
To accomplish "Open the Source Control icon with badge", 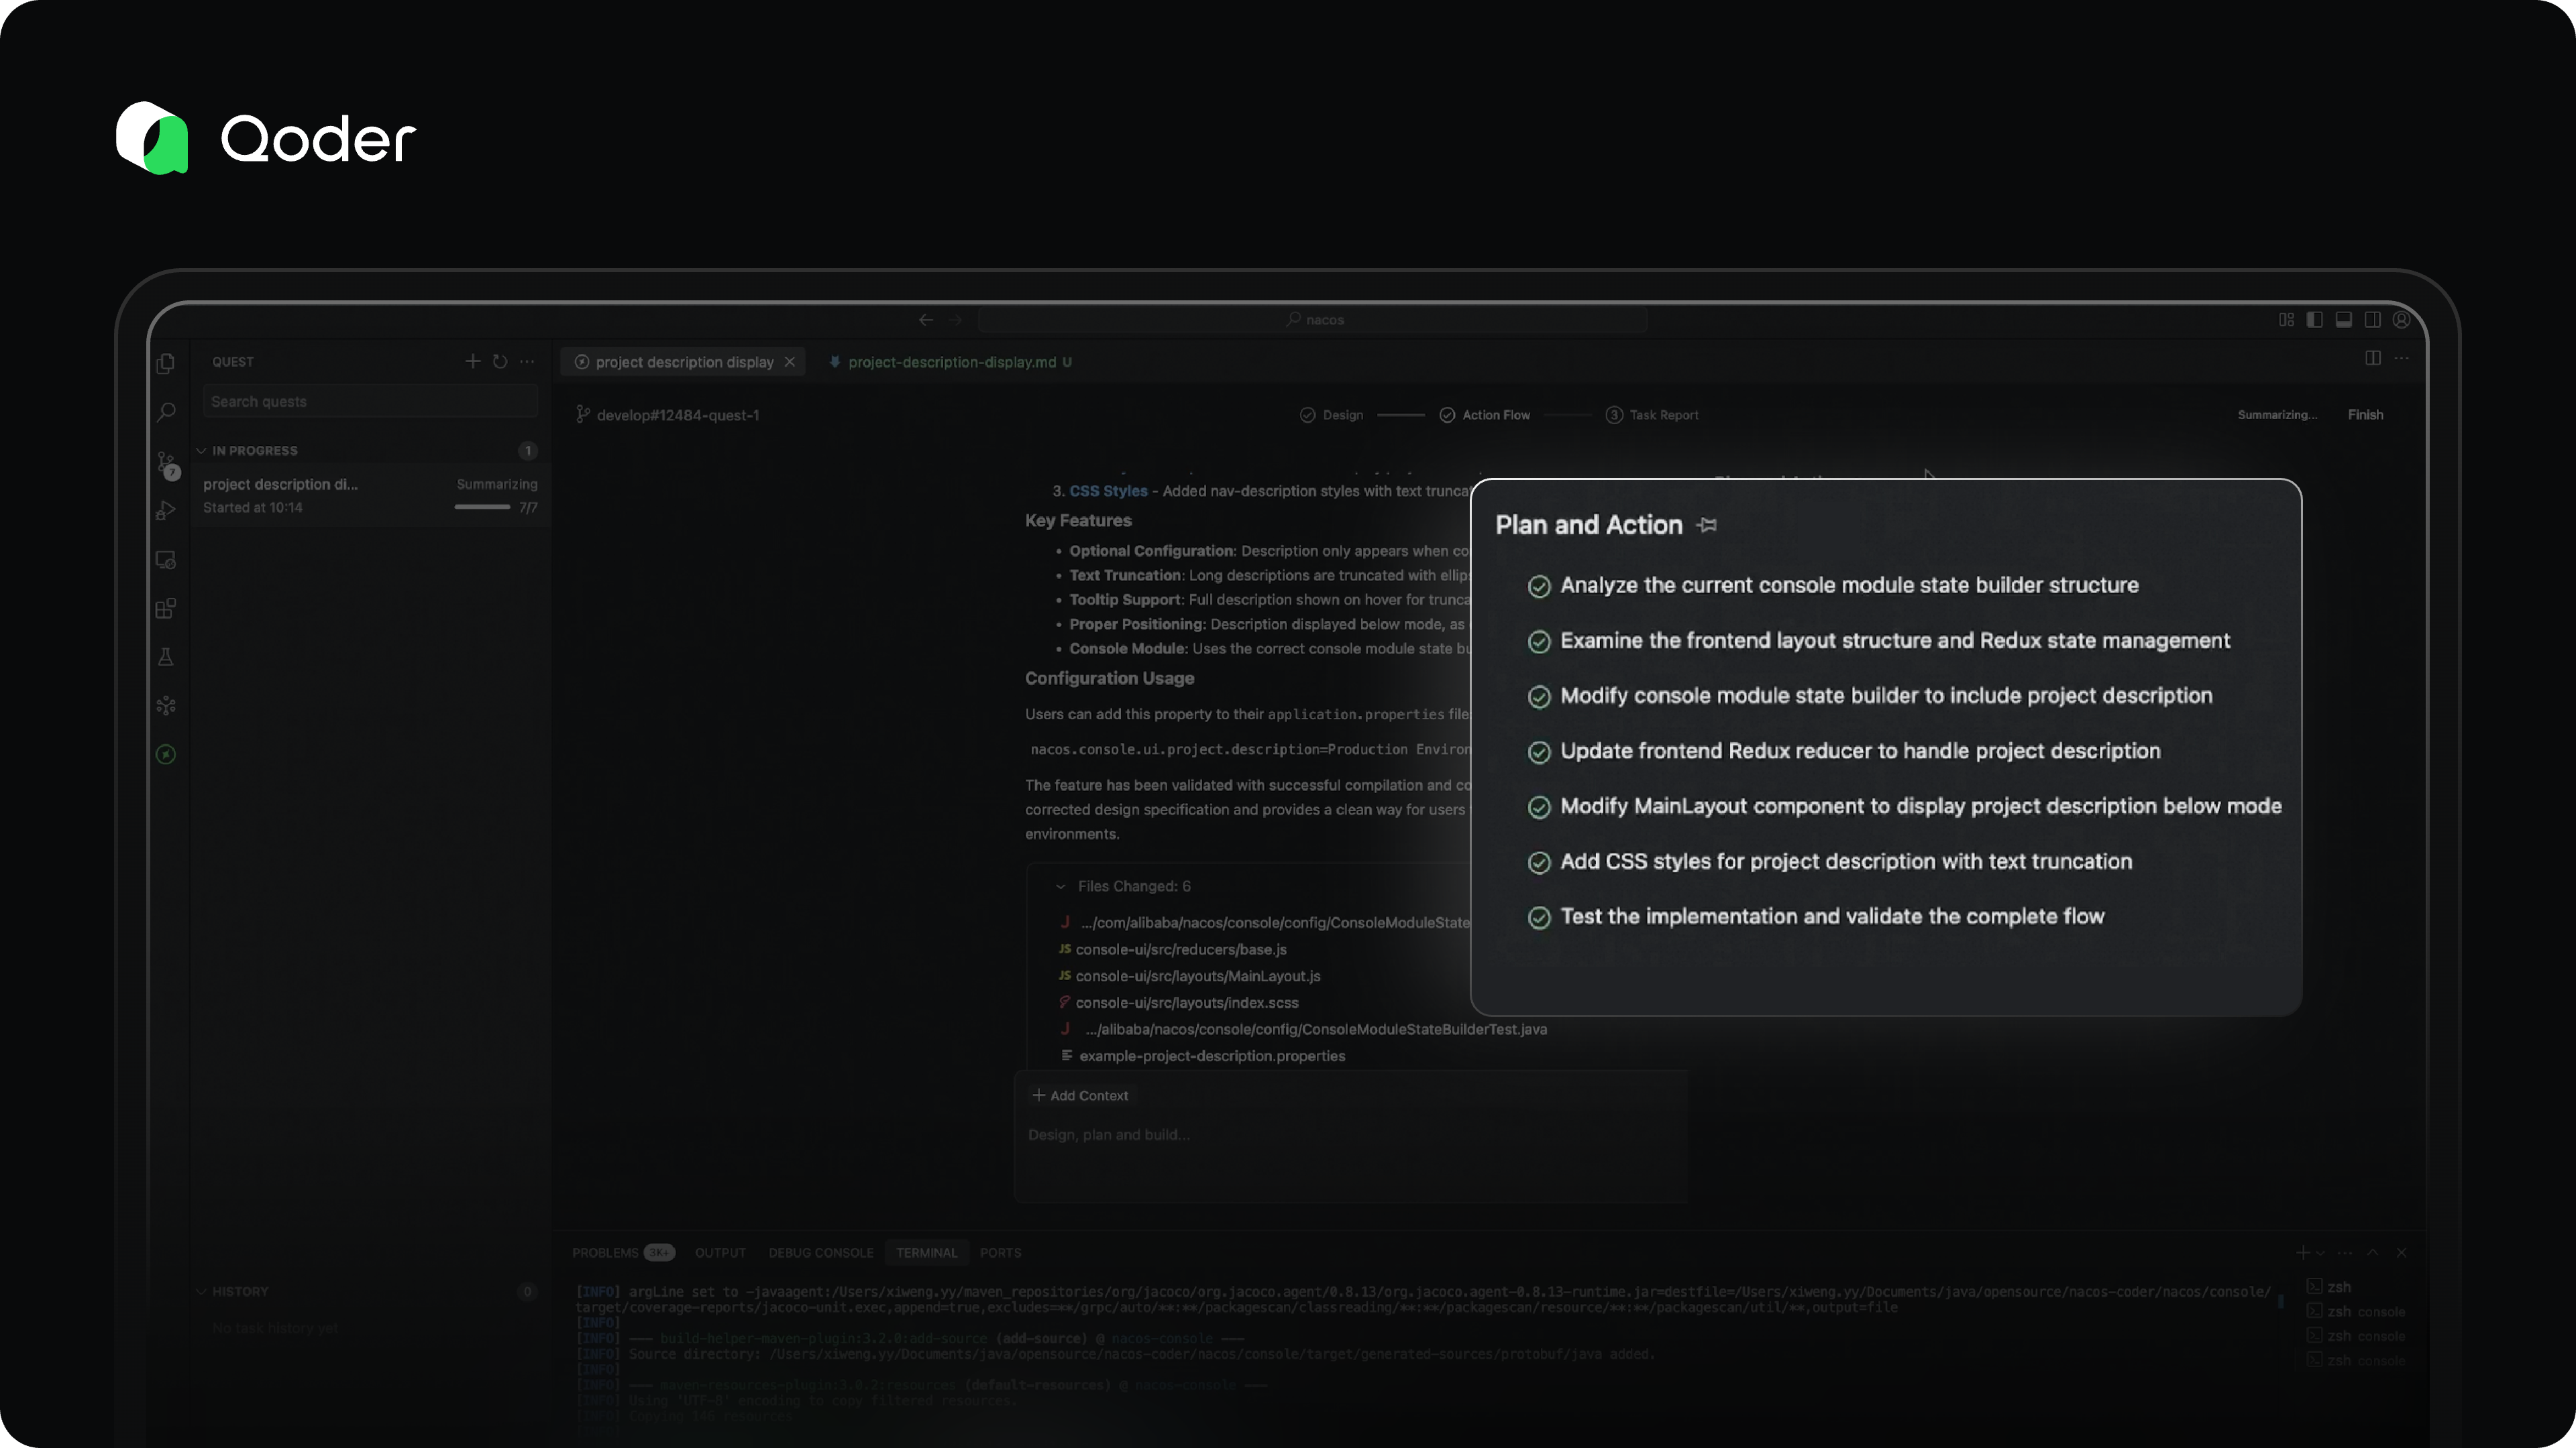I will click(x=166, y=463).
